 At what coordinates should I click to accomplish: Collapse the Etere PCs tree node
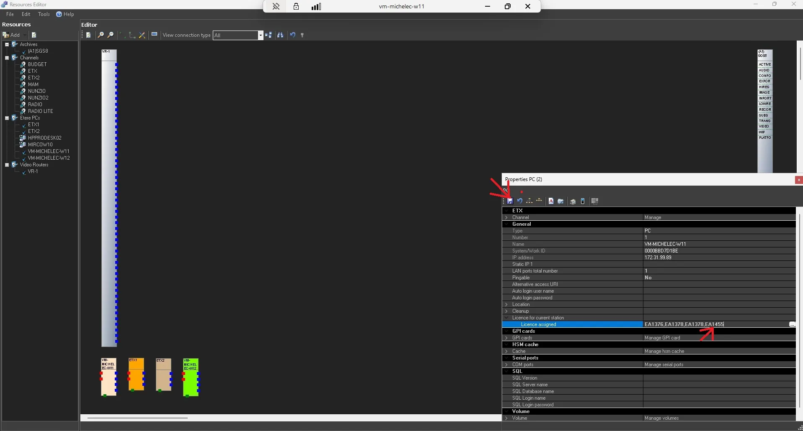(7, 118)
